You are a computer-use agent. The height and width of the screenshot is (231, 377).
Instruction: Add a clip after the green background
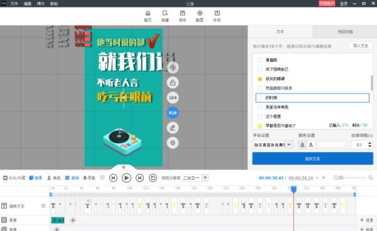tap(73, 220)
